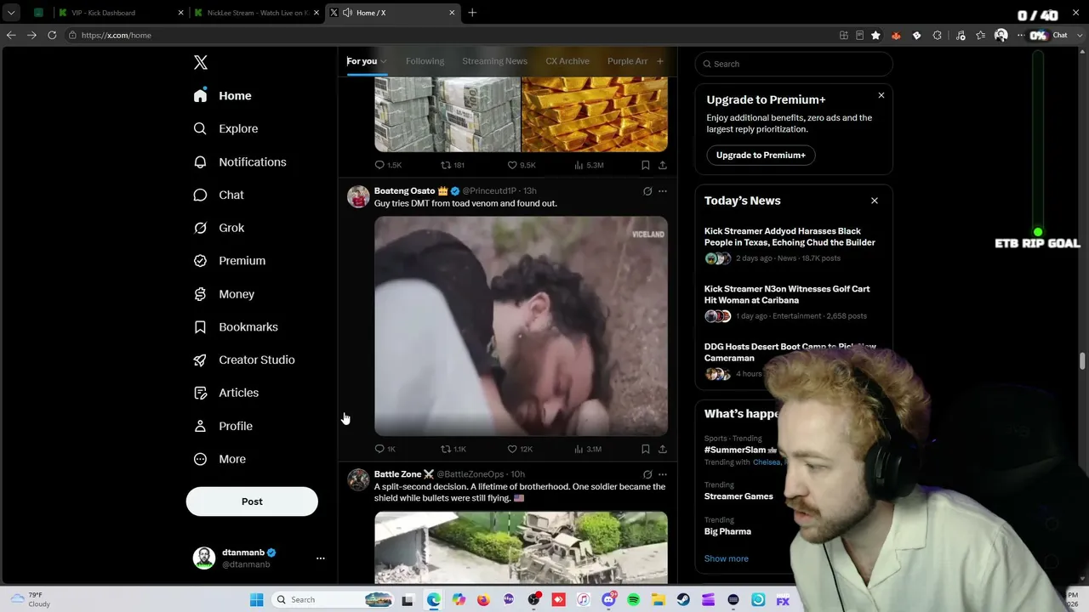The width and height of the screenshot is (1089, 612).
Task: Open Boateng Osato's profile avatar
Action: (x=358, y=196)
